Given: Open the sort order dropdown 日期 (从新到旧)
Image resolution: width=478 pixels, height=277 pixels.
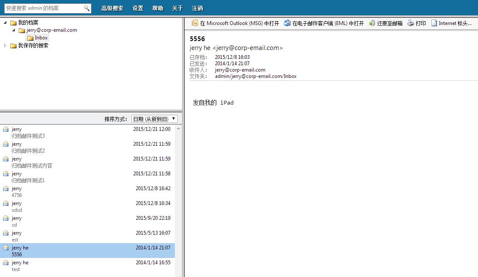Looking at the screenshot, I should [x=154, y=119].
